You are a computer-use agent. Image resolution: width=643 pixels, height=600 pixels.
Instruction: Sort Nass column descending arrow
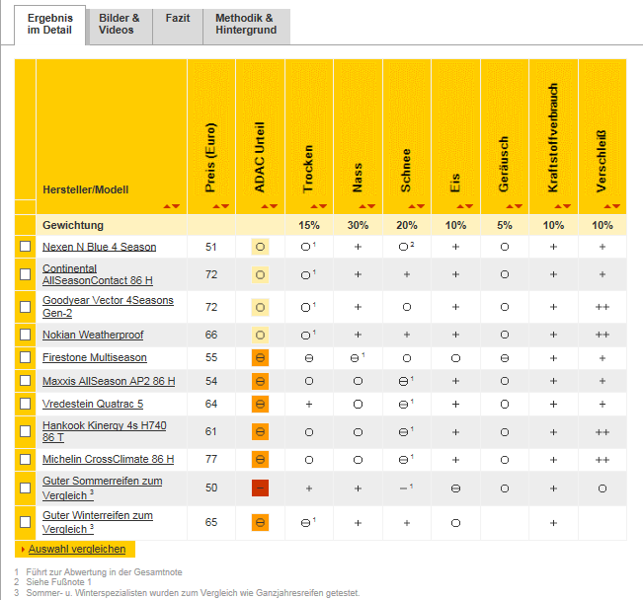point(371,206)
